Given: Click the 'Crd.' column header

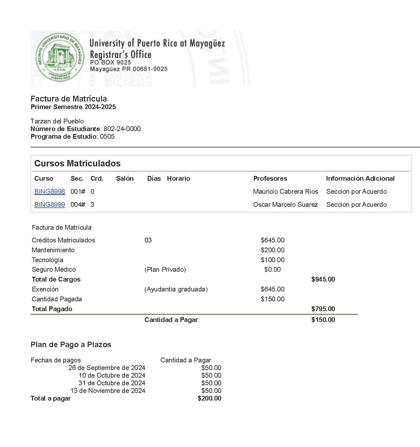Looking at the screenshot, I should click(x=97, y=178).
